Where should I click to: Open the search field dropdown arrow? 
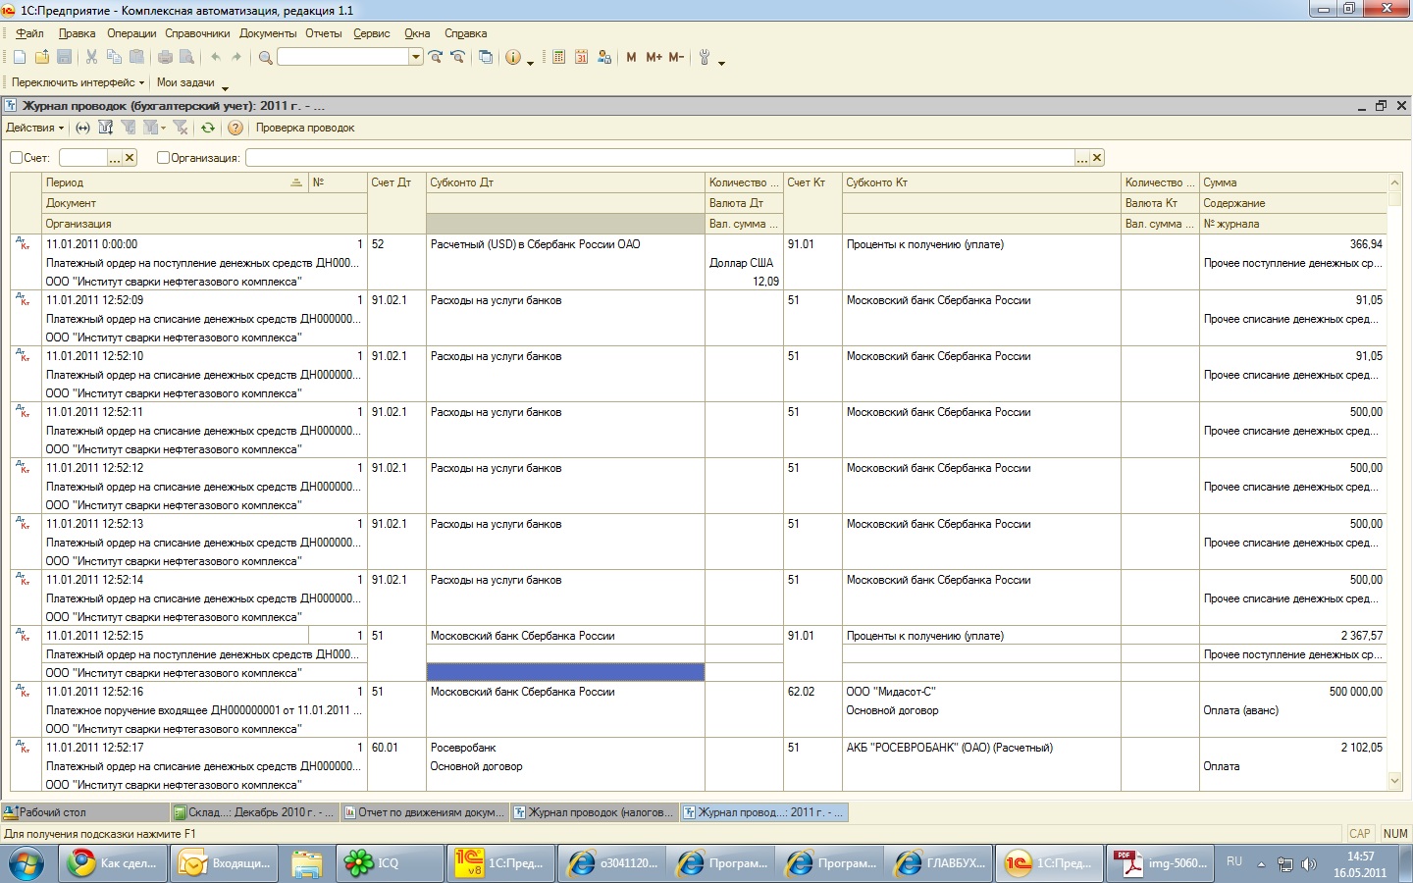tap(416, 57)
